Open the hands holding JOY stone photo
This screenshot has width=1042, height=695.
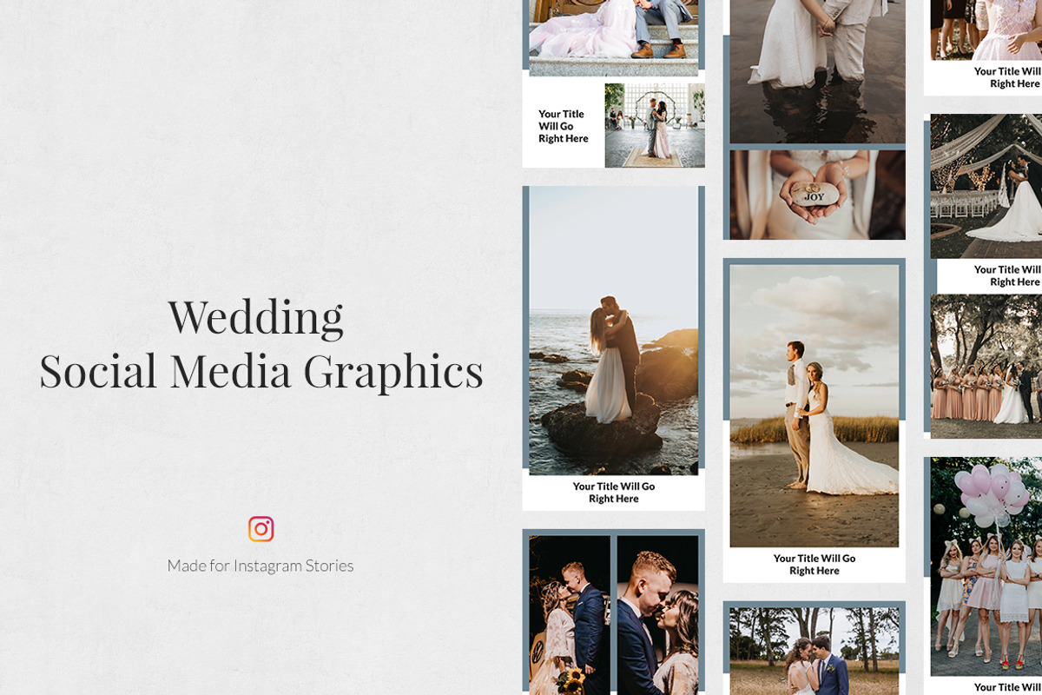817,195
